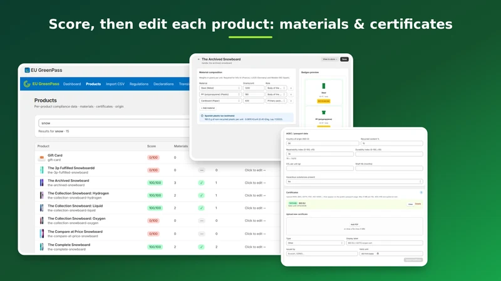Screen dimensions: 501x281
Task: Click the + Add material button
Action: (x=208, y=108)
